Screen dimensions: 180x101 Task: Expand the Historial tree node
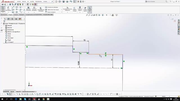(4, 26)
